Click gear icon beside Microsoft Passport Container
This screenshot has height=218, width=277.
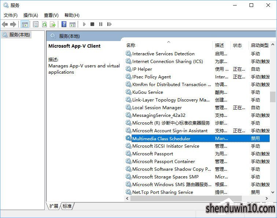129,161
